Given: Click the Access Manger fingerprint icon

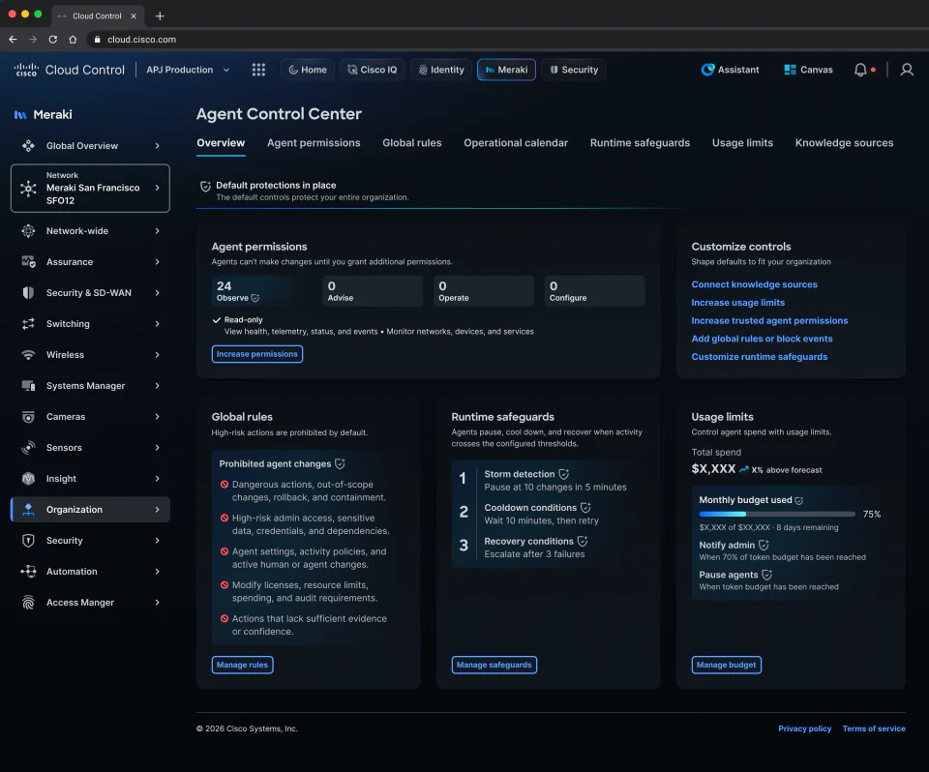Looking at the screenshot, I should [x=28, y=603].
